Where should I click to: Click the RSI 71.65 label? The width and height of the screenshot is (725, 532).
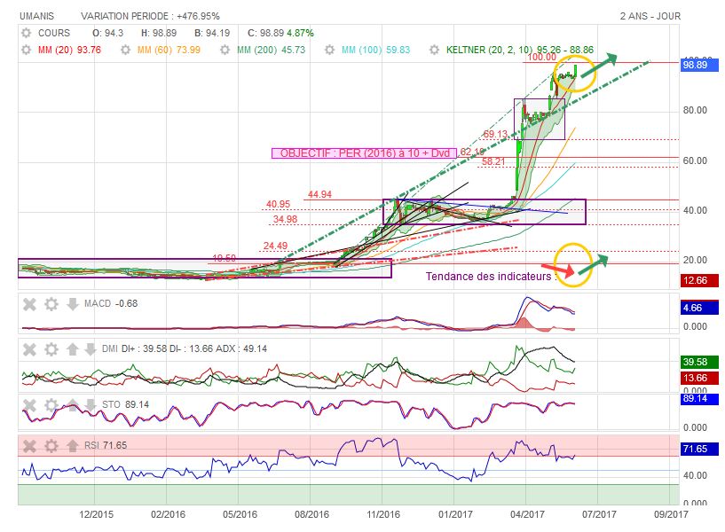point(106,446)
